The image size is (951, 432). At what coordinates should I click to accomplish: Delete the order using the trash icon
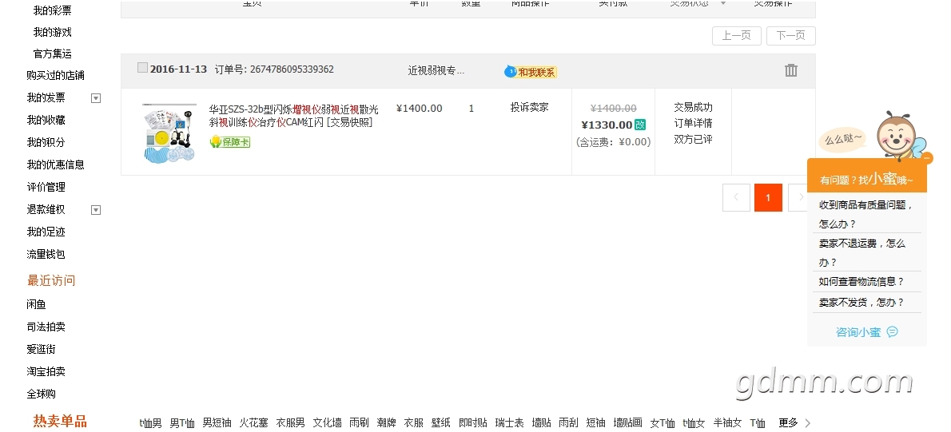(790, 70)
